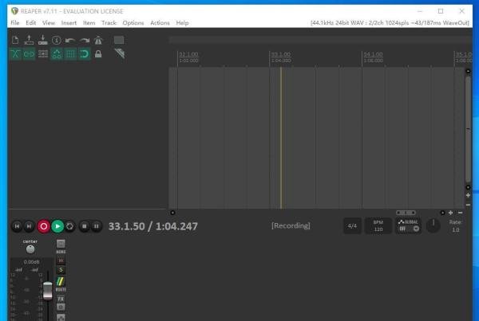This screenshot has height=321, width=479.
Task: Click the audio device info text in menu bar
Action: [390, 23]
